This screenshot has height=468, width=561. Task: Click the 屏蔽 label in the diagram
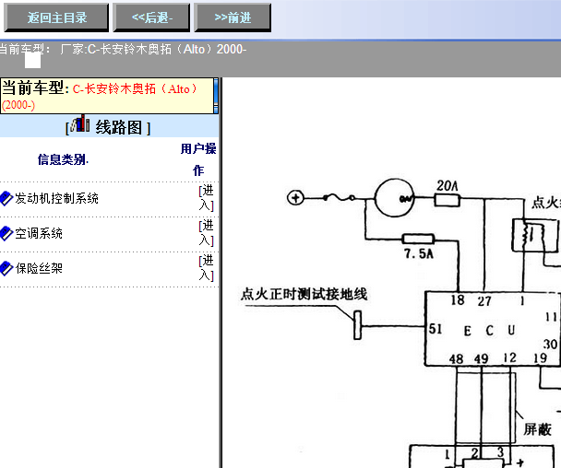pyautogui.click(x=537, y=429)
